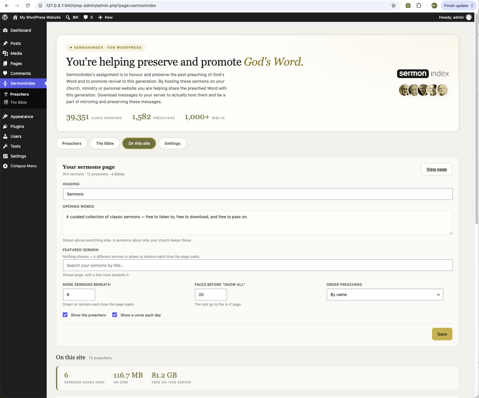479x398 pixels.
Task: Uncheck Show a verse each day
Action: point(115,315)
